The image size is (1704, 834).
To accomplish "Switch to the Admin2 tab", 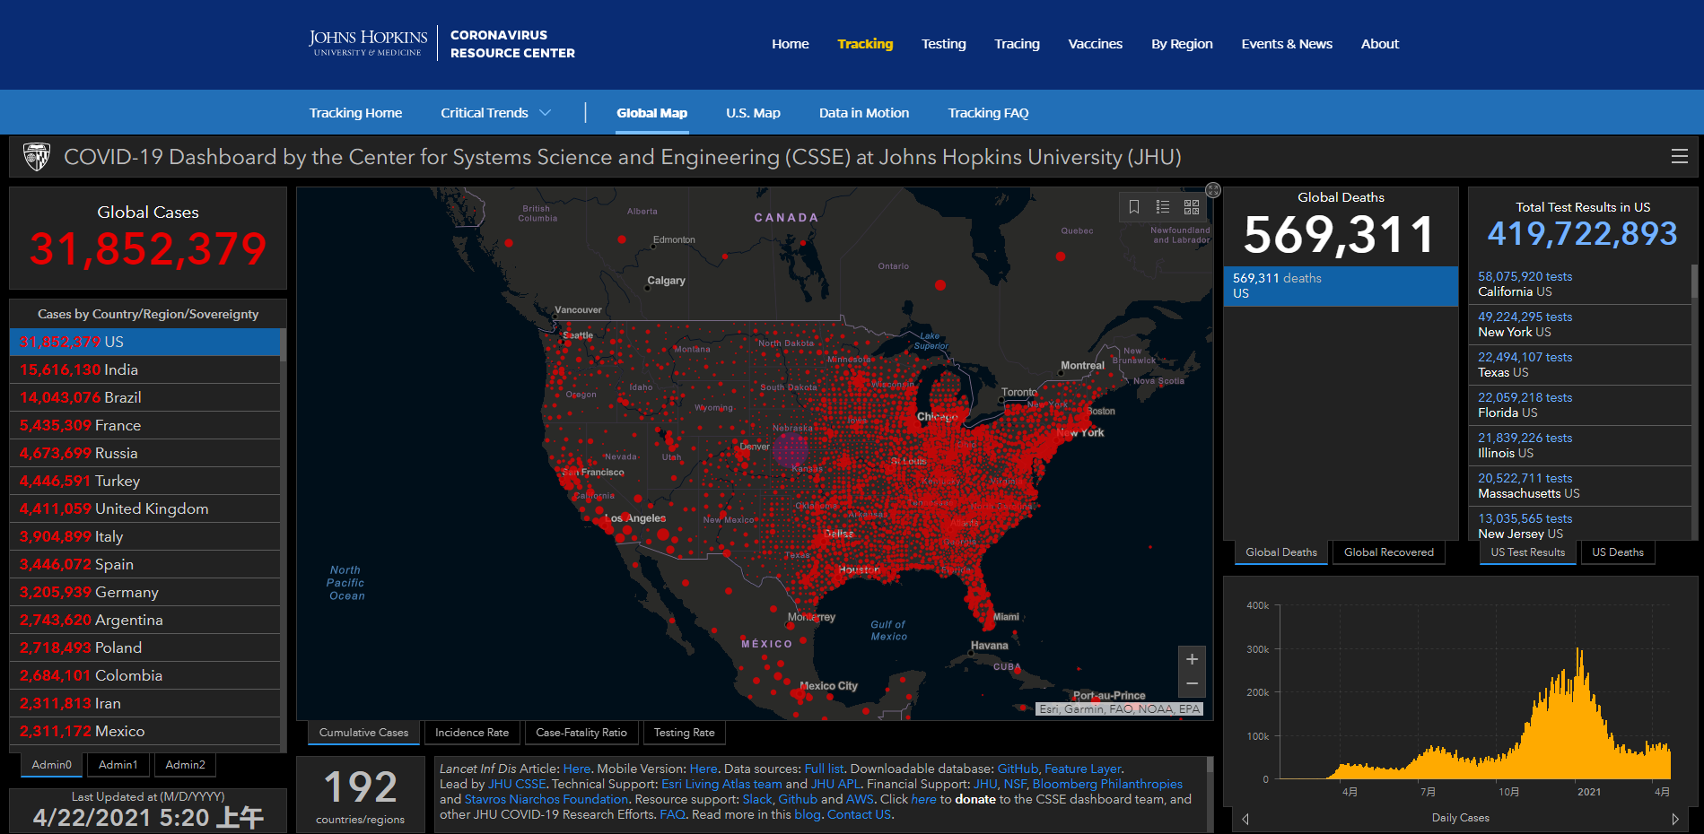I will click(x=186, y=765).
